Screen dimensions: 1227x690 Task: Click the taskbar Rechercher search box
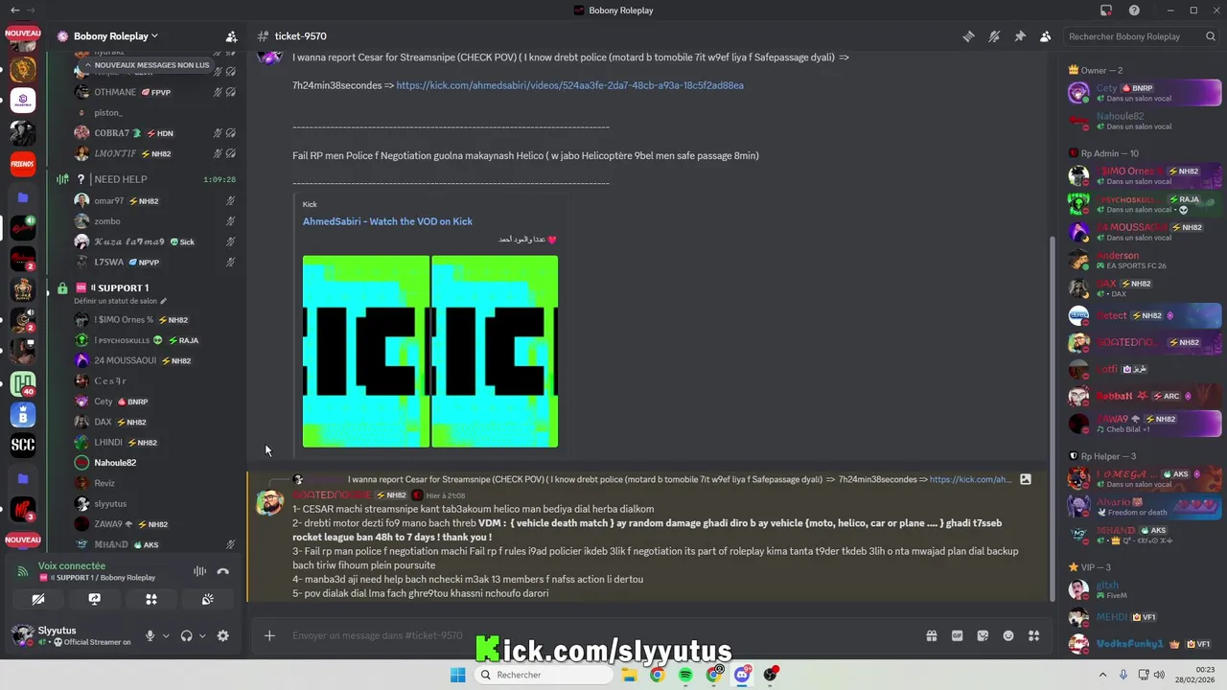(x=543, y=675)
